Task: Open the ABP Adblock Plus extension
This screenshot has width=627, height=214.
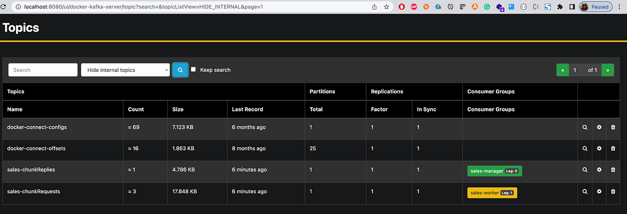Action: click(x=414, y=7)
